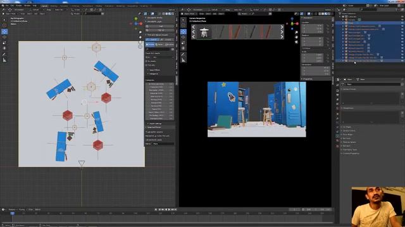Select the Measure tool in the left viewport toolbar

(4, 60)
